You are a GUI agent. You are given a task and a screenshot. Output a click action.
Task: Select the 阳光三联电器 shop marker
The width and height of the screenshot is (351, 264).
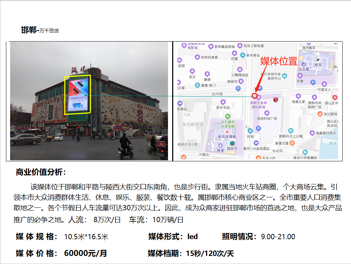click(x=240, y=46)
